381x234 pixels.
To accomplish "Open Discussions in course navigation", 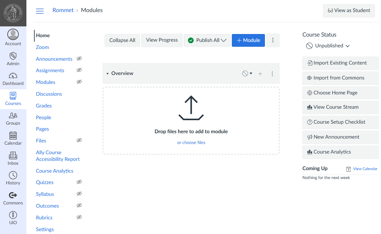I will pyautogui.click(x=49, y=94).
